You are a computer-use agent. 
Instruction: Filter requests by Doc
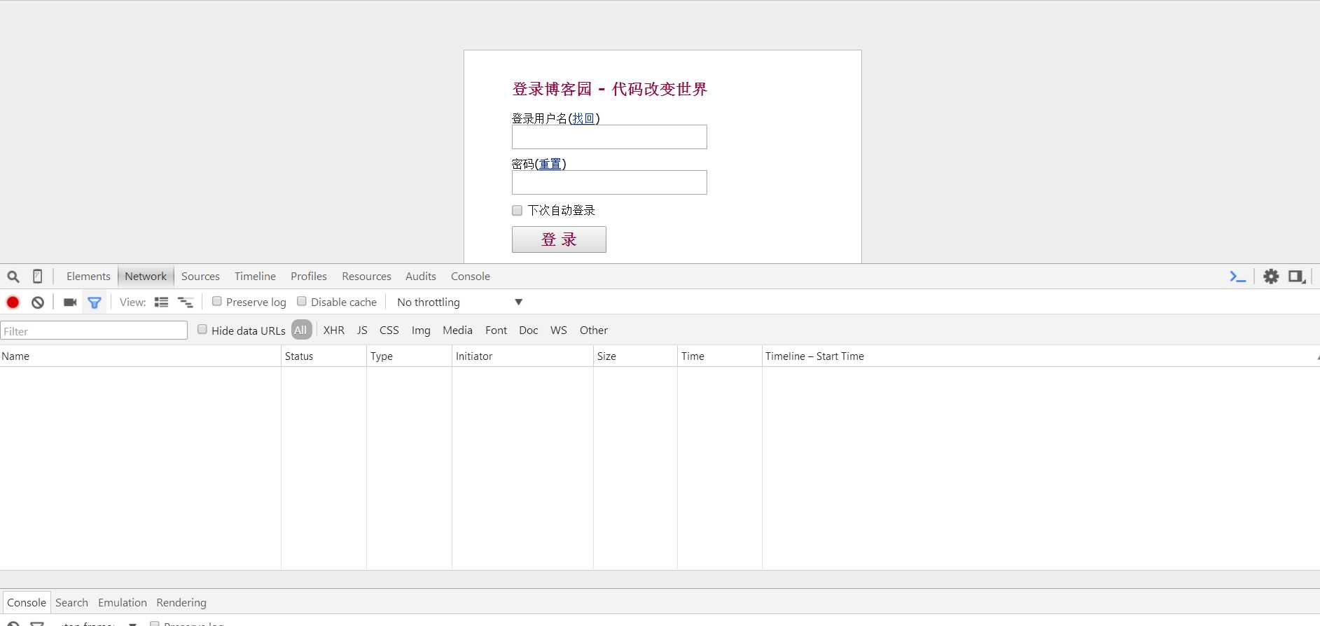pos(529,331)
